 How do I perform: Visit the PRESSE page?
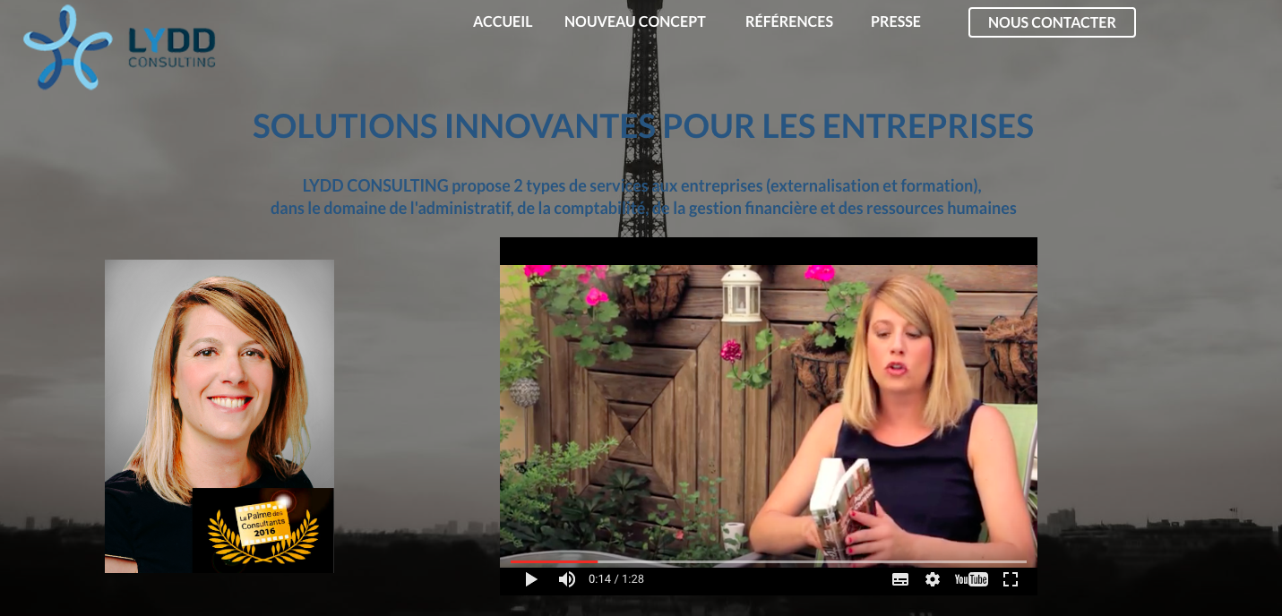point(896,21)
